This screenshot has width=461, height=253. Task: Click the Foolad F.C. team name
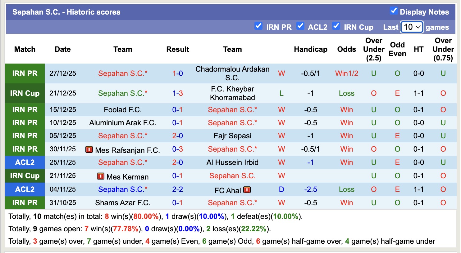[122, 109]
